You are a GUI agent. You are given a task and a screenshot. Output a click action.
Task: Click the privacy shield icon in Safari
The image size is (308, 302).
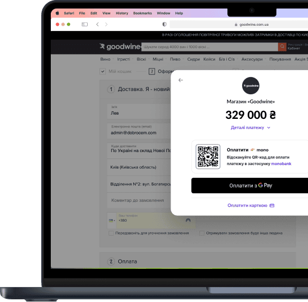pyautogui.click(x=164, y=24)
